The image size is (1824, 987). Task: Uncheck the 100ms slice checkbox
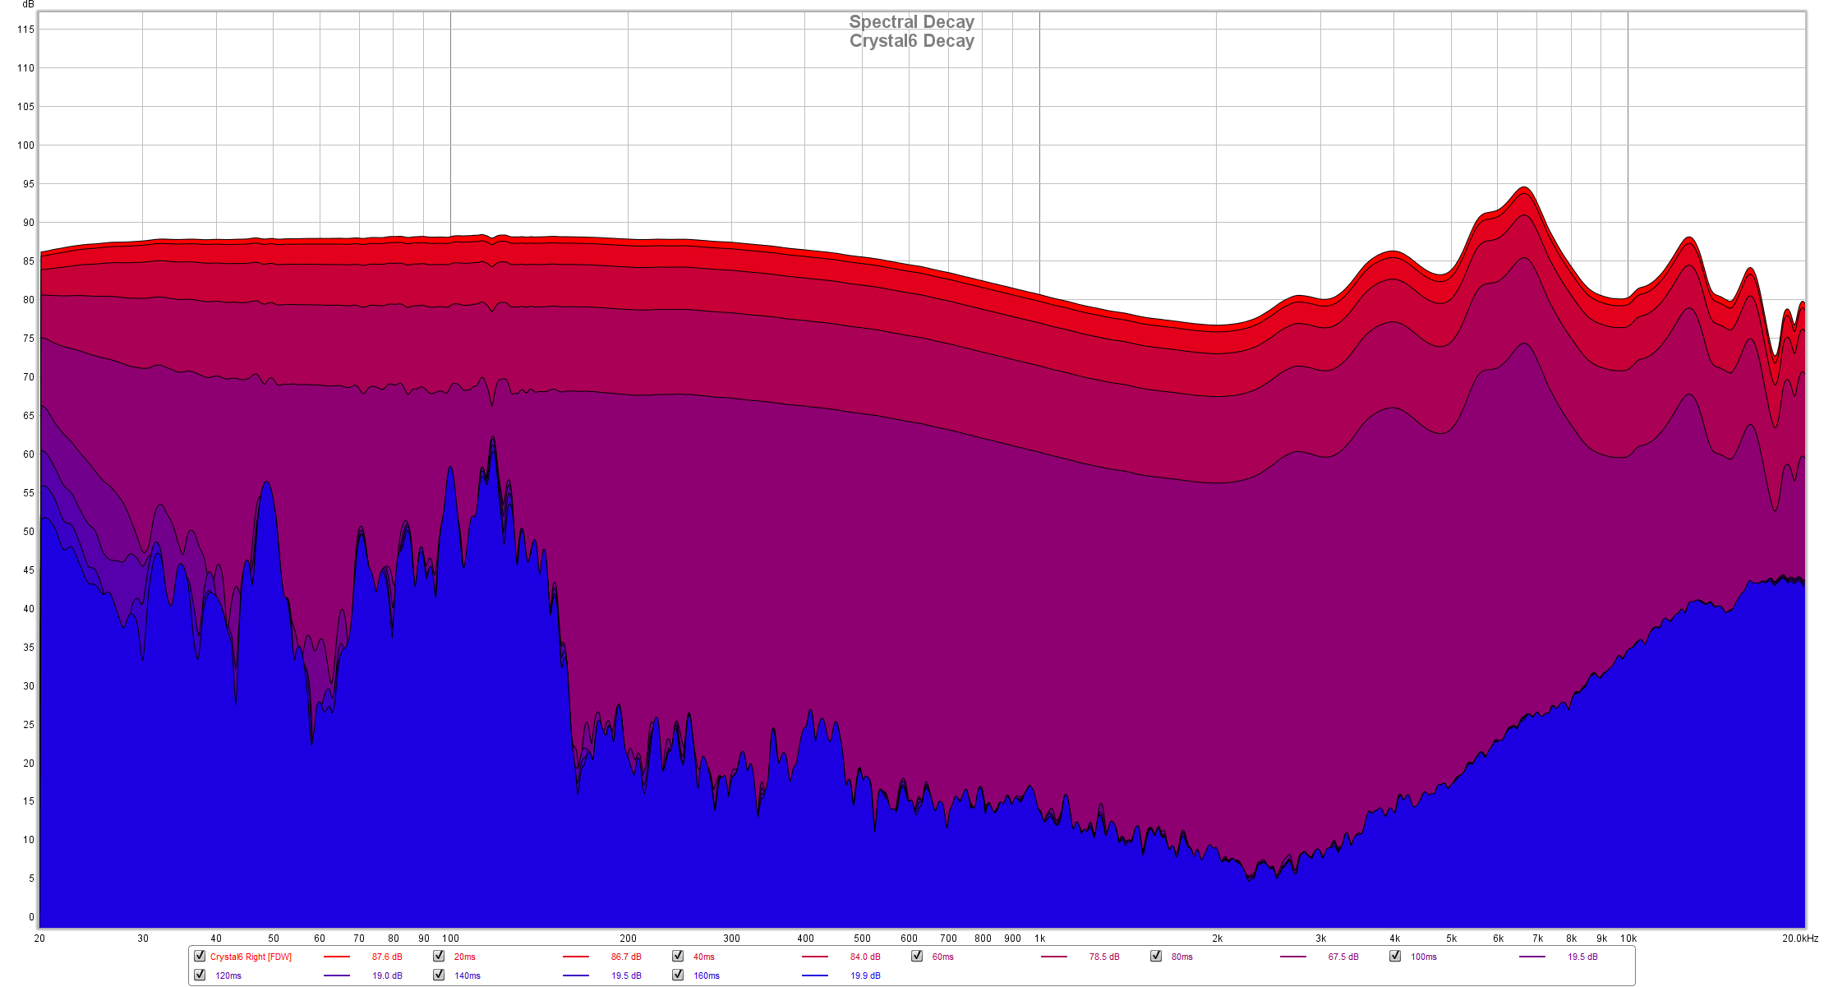point(1395,956)
